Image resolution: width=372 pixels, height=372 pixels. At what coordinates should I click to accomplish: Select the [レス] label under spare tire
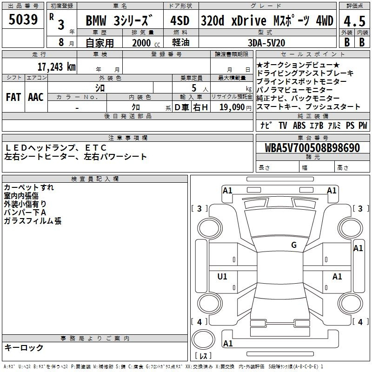202,357
